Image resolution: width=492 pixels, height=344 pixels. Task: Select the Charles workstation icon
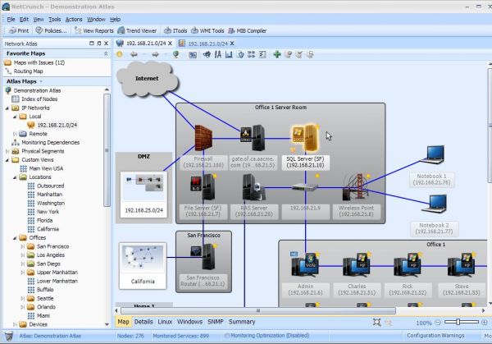click(357, 265)
